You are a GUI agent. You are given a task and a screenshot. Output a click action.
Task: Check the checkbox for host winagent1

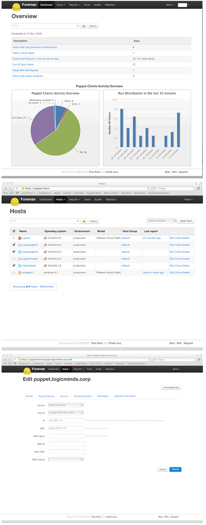pos(14,273)
